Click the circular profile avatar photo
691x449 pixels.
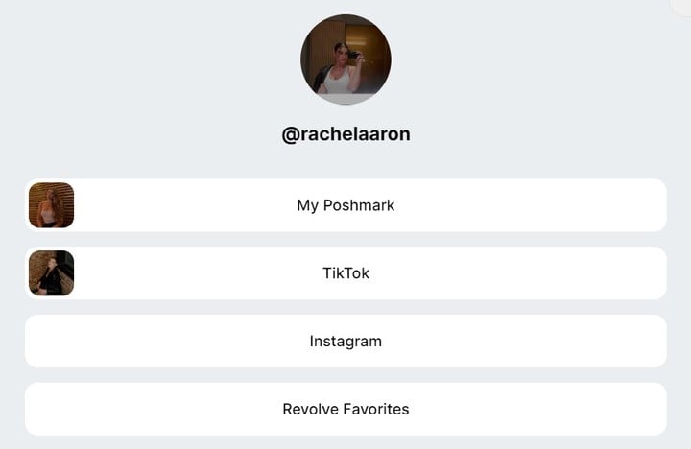pyautogui.click(x=345, y=59)
